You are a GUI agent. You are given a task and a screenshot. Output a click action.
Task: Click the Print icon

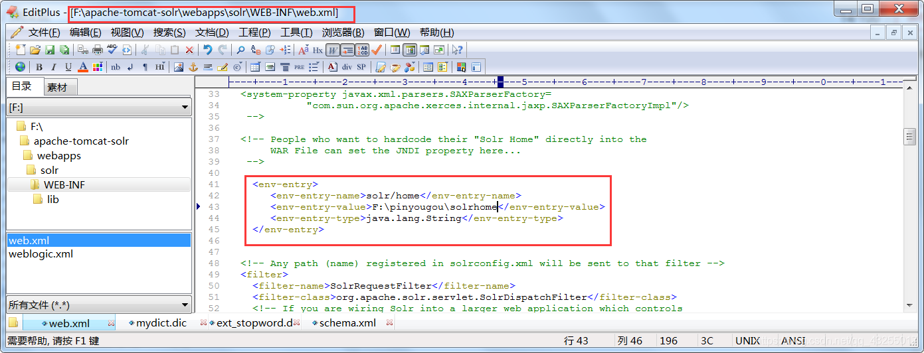click(x=98, y=50)
